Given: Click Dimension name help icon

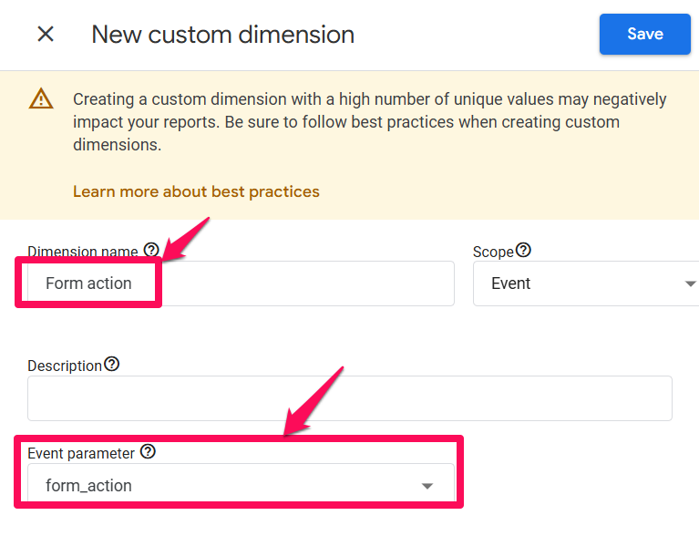Looking at the screenshot, I should (x=151, y=250).
